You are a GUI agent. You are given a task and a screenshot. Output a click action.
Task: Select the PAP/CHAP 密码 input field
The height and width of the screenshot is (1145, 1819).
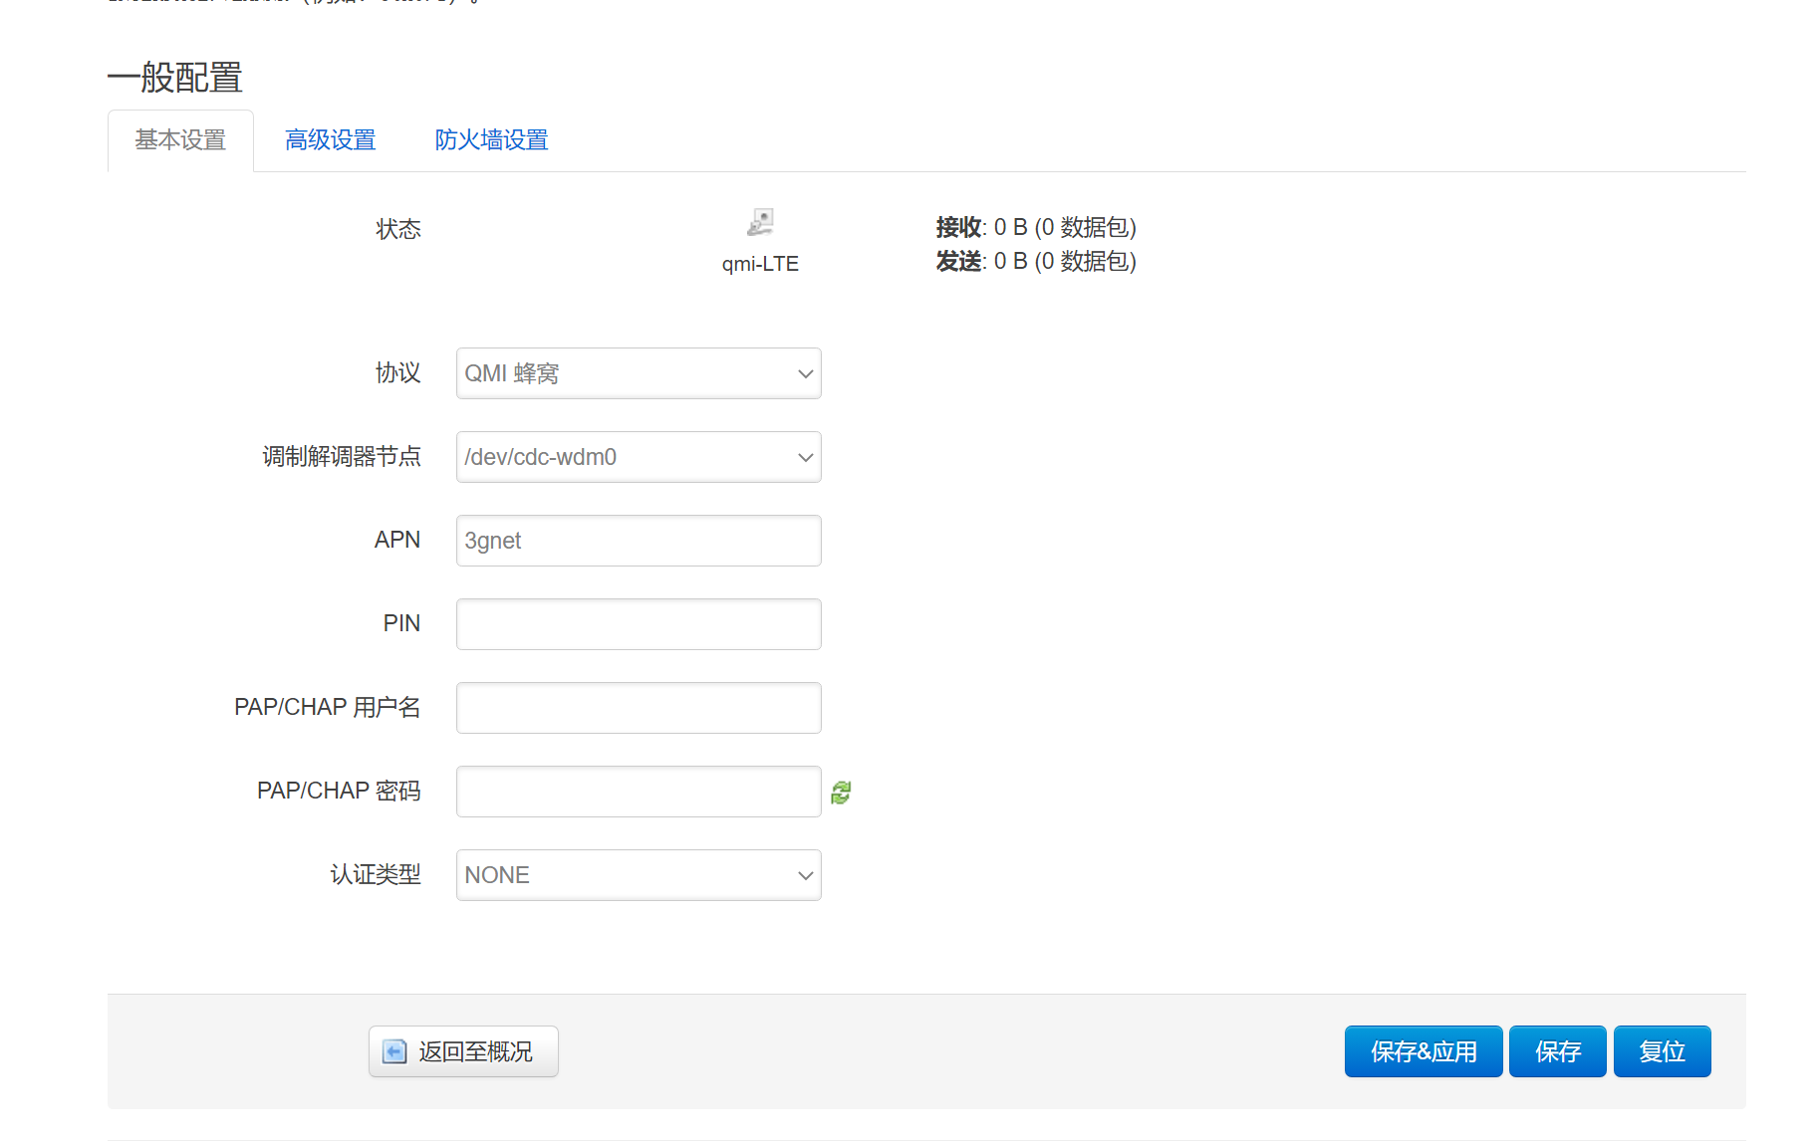coord(638,792)
